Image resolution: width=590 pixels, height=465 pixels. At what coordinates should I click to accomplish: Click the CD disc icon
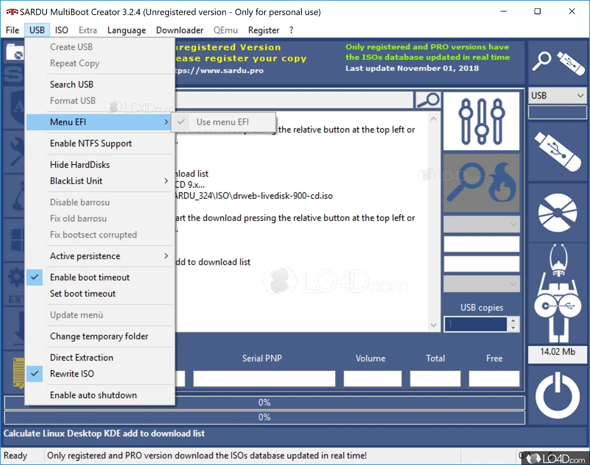[557, 213]
